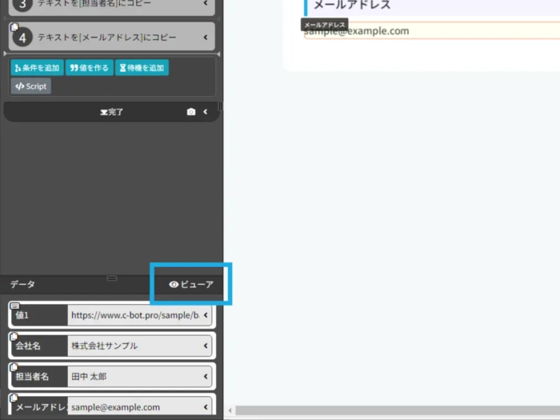The height and width of the screenshot is (420, 560).
Task: Click the Script button
Action: [31, 86]
